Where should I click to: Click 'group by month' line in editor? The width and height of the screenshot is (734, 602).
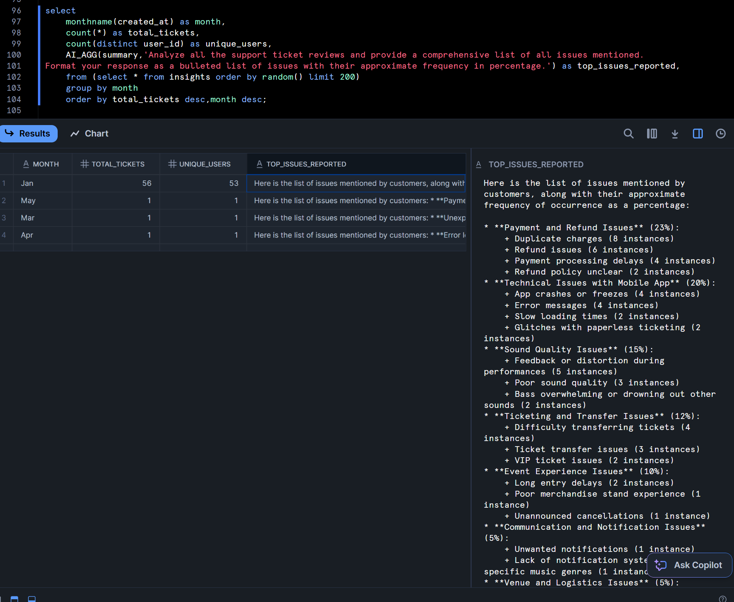point(102,88)
